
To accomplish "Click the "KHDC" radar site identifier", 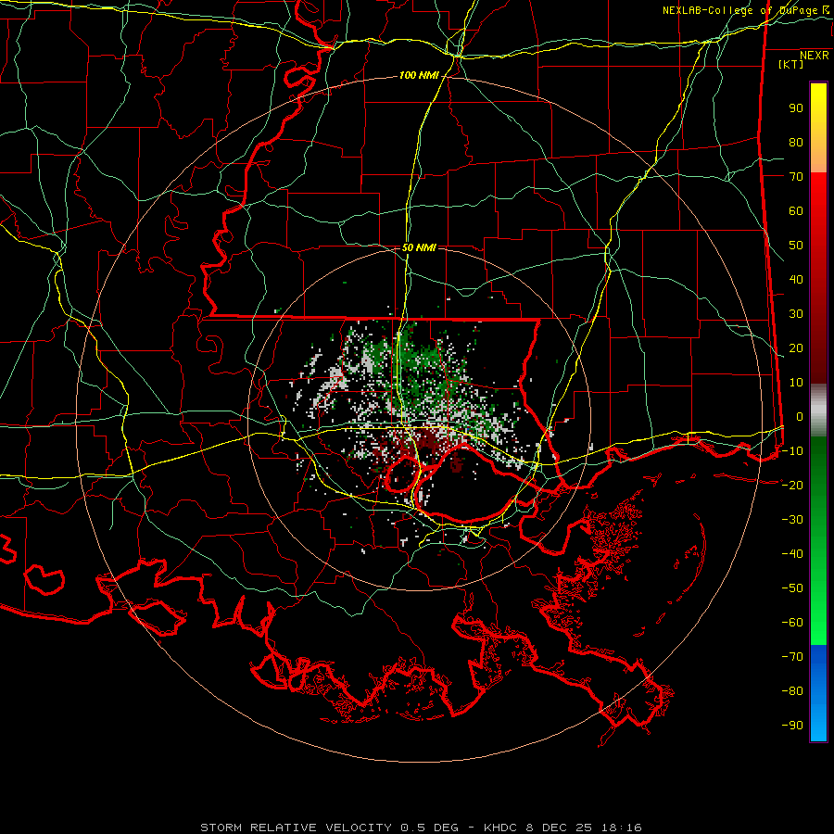I will pos(500,828).
